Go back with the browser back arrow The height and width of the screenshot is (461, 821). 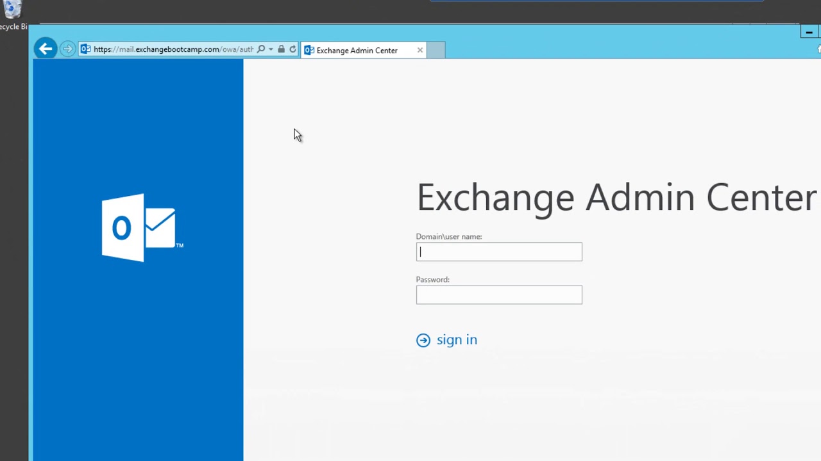click(x=45, y=49)
